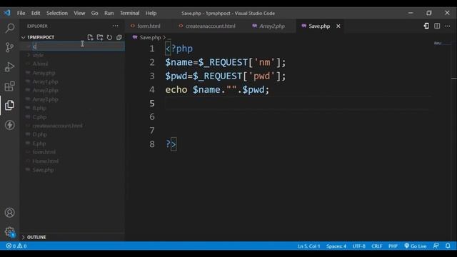Open the Run and Debug view
Viewport: 457px width, 257px height.
coord(9,66)
